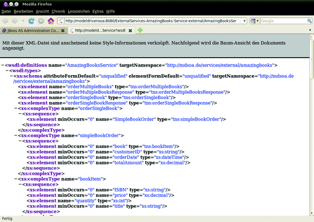Click the "quantity" element name
314x222 pixels.
pos(85,200)
